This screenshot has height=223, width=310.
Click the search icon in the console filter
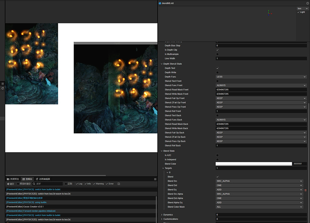pos(33,184)
